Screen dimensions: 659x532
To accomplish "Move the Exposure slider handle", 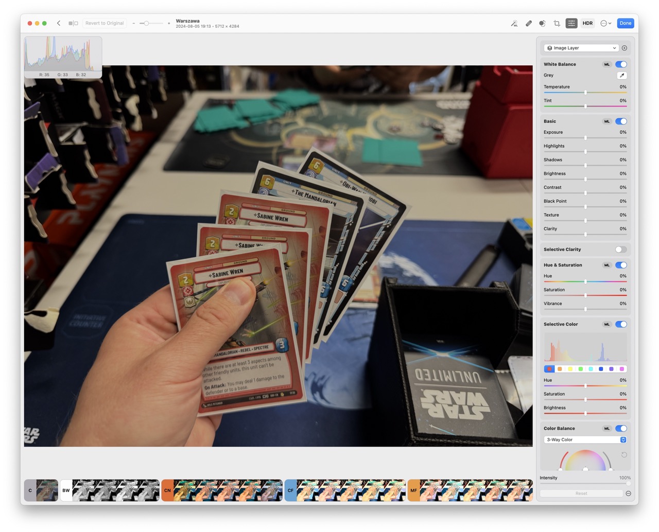I will point(585,138).
